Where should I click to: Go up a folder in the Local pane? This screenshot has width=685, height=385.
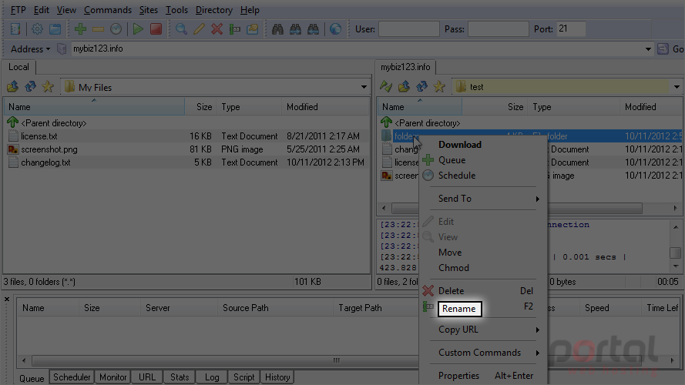pyautogui.click(x=12, y=86)
